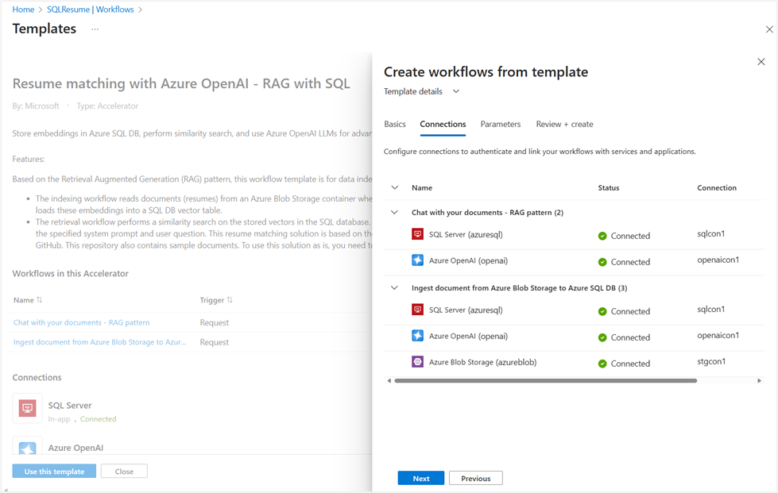Screen dimensions: 778x493
Task: Click SQL Server (azuresql) name in Ingest group
Action: [466, 310]
